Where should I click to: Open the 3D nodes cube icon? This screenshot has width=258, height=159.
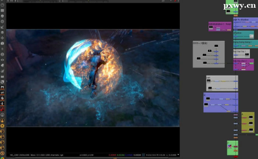click(x=2, y=43)
